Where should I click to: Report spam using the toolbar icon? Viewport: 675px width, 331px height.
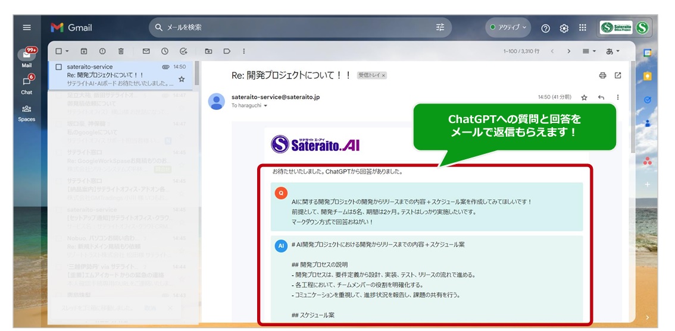click(102, 51)
